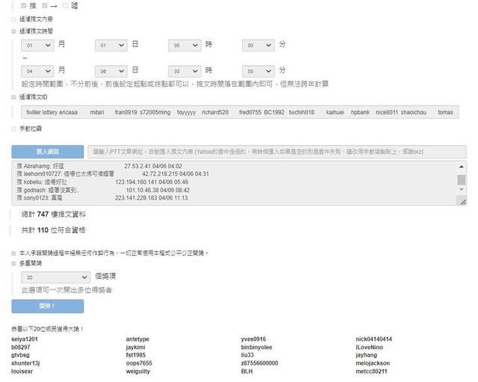Toggle the 推 push-type checkbox
The width and height of the screenshot is (478, 382).
25,5
